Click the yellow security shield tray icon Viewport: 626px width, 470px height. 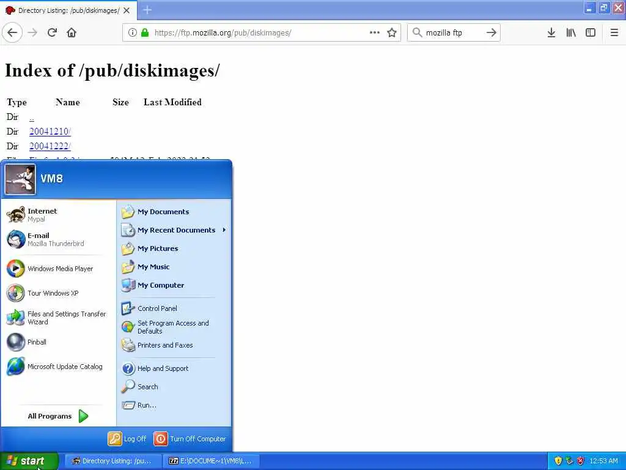[558, 461]
